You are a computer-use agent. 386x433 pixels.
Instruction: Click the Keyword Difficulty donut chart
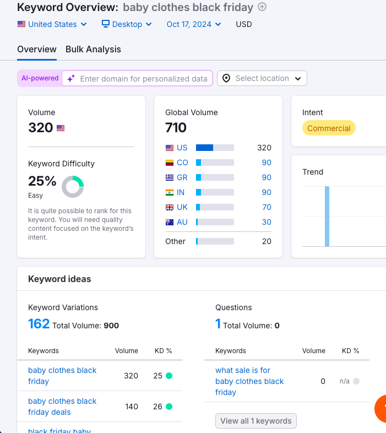pos(73,187)
